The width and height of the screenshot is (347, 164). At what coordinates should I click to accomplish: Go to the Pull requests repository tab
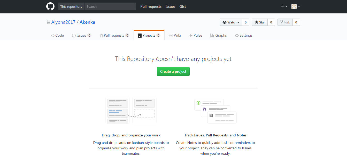pyautogui.click(x=114, y=36)
